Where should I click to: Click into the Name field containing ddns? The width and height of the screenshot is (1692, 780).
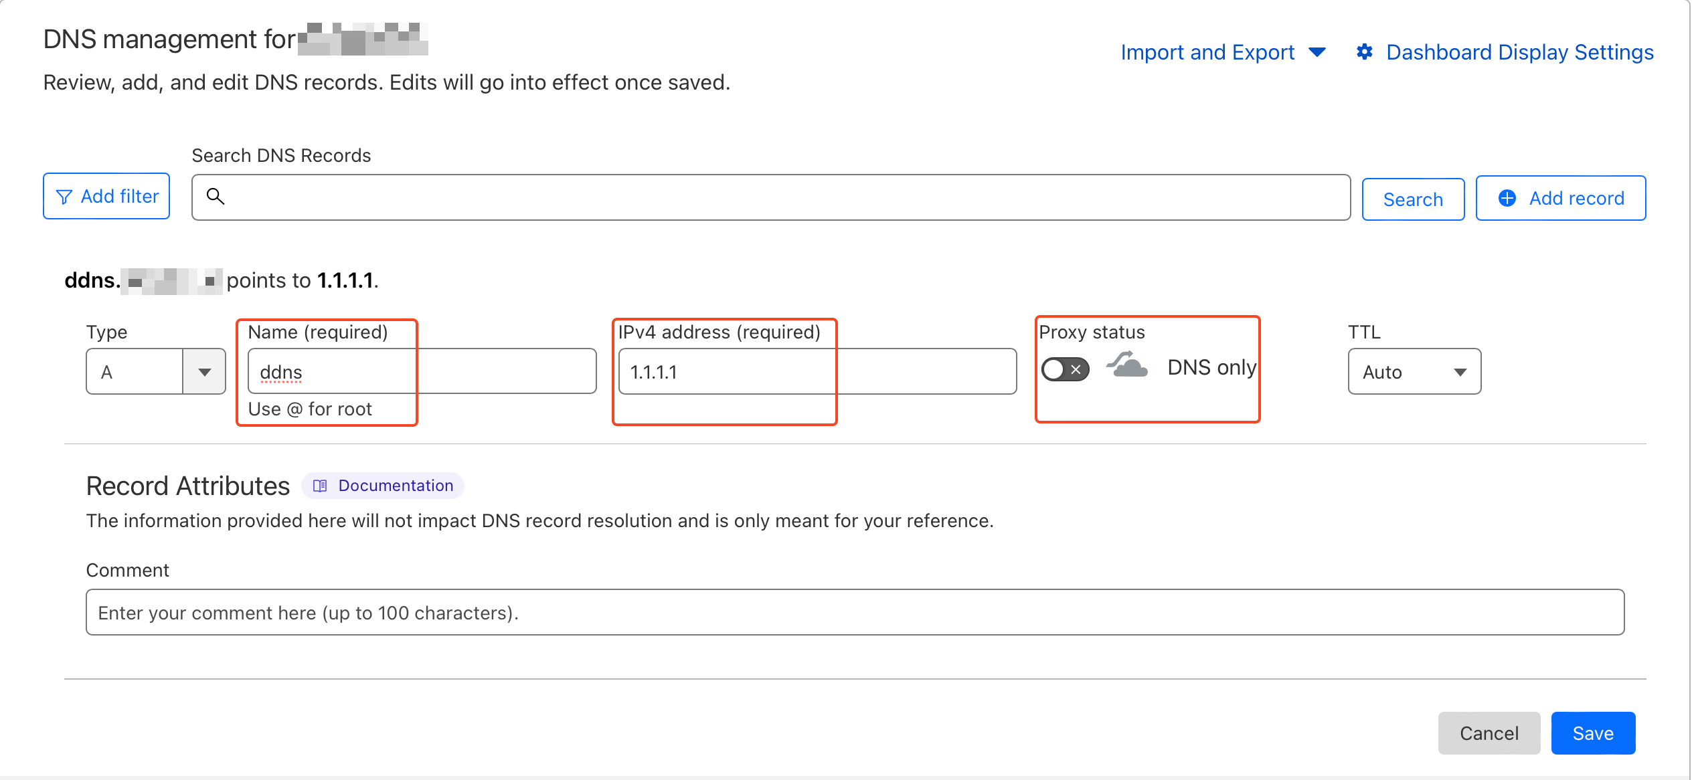pos(422,372)
